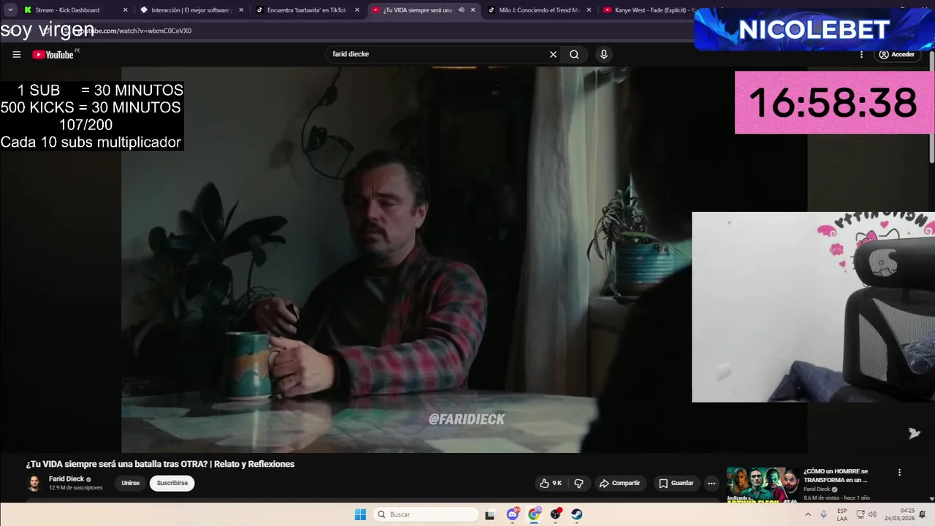Show hidden system tray icons chevron
Screen dimensions: 935x526
808,514
